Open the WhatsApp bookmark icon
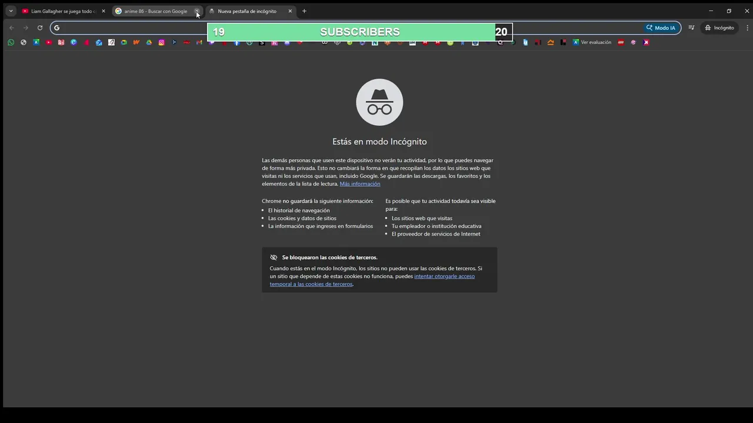Screen dimensions: 753x423 coord(11,42)
